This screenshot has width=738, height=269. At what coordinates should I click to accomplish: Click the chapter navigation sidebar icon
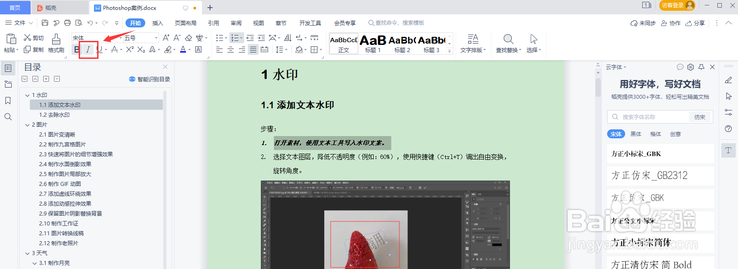8,84
